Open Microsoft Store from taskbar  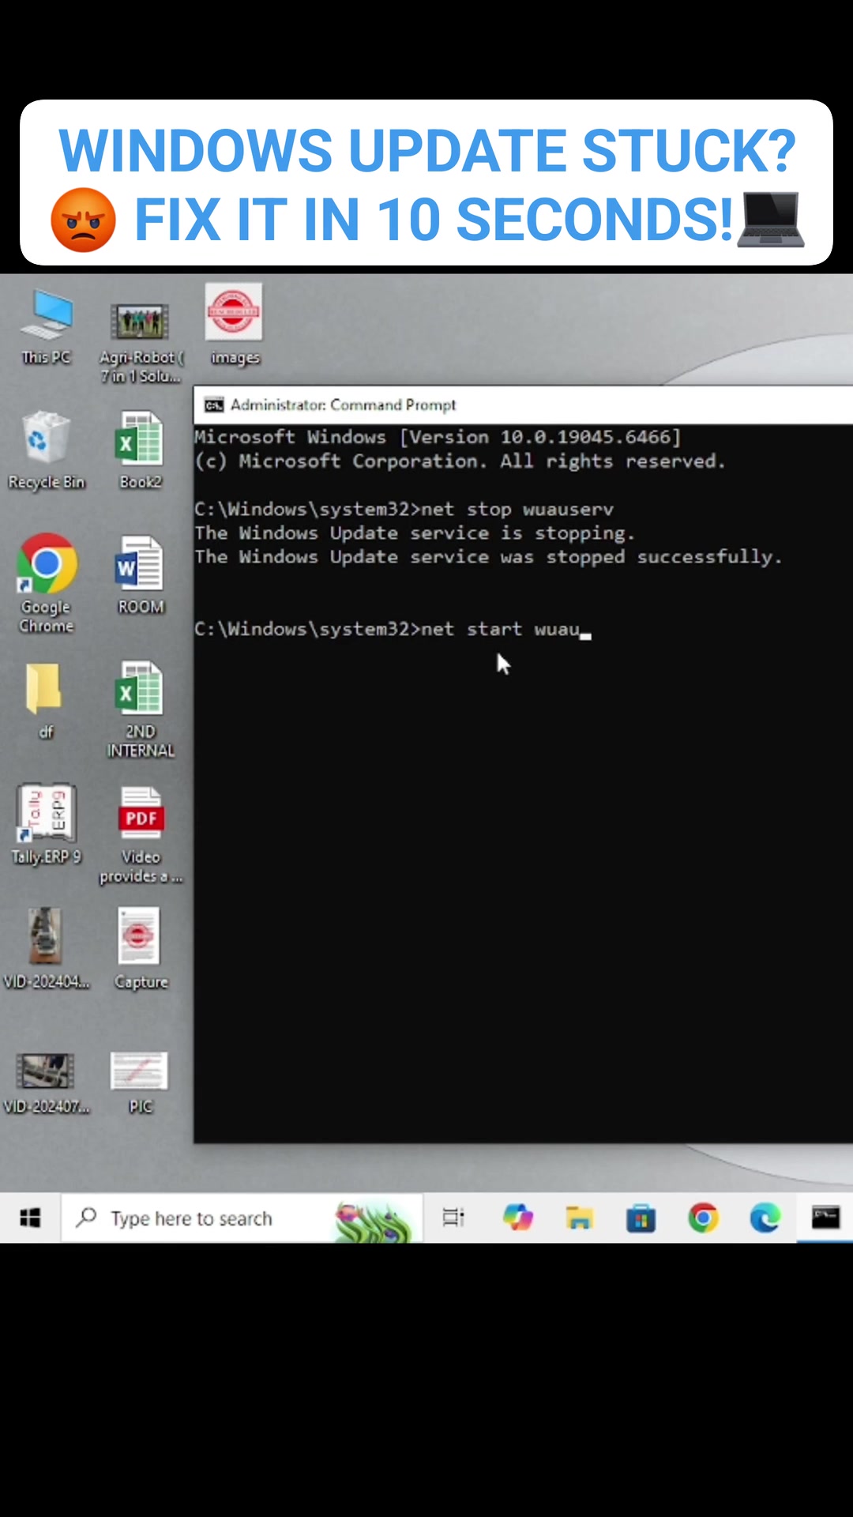(x=641, y=1218)
